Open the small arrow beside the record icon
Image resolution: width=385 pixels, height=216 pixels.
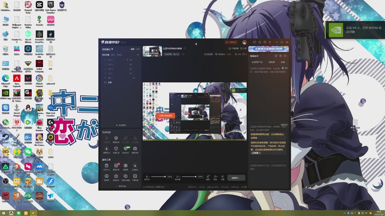(218, 177)
